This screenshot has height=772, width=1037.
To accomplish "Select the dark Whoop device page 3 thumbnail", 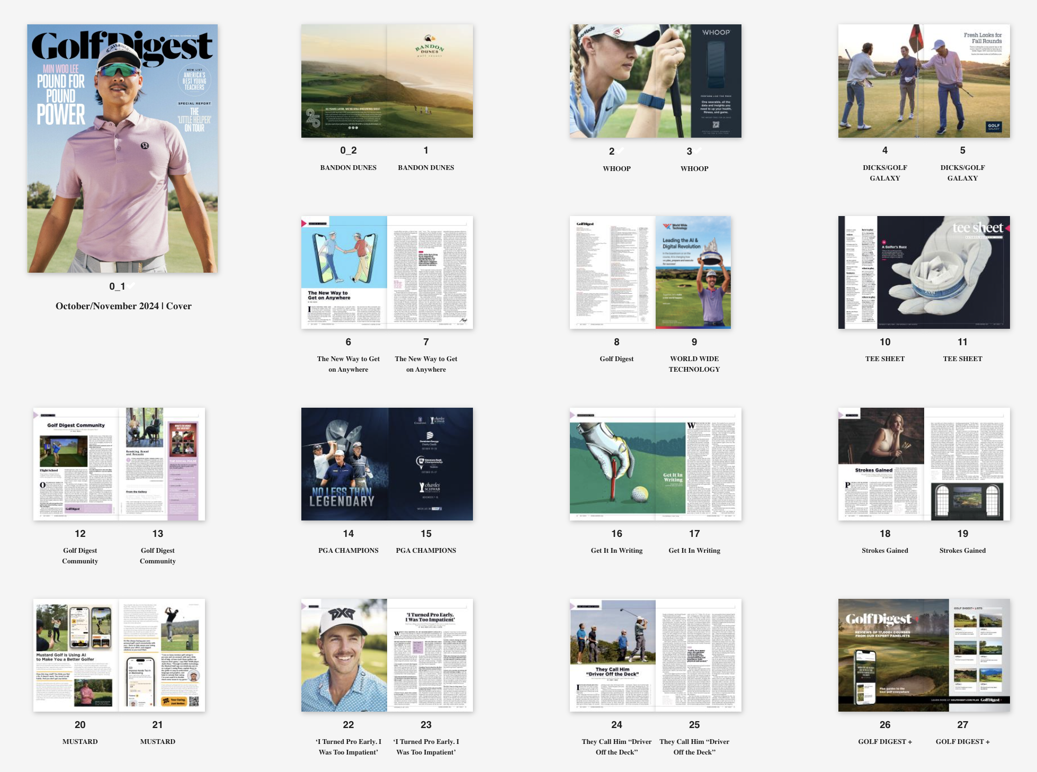I will click(699, 81).
